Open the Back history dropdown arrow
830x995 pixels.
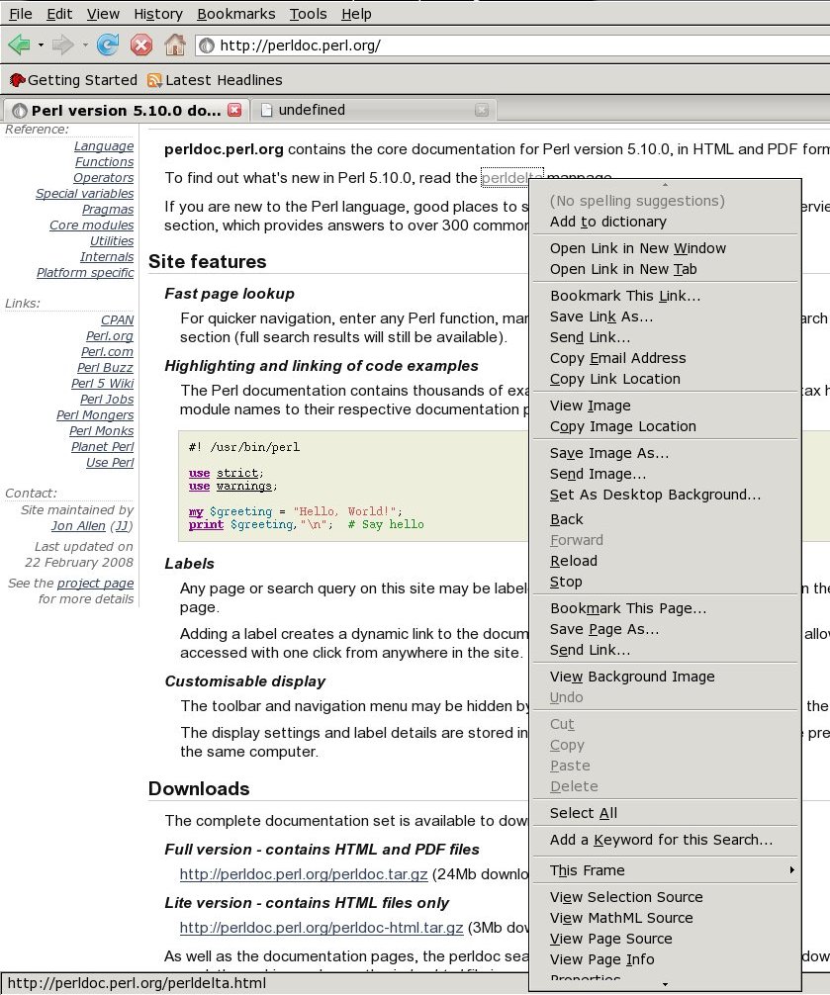41,45
